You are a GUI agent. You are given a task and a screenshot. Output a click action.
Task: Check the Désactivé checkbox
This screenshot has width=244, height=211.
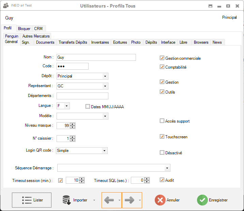point(162,153)
